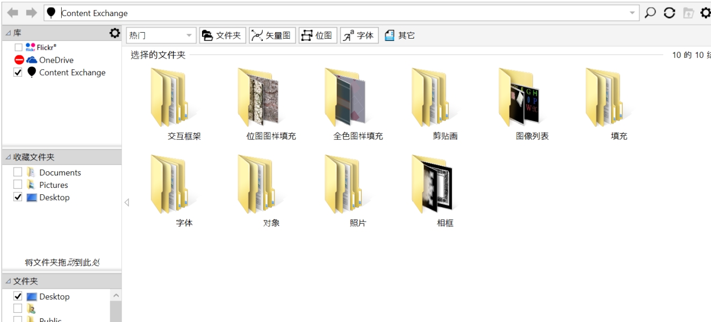The width and height of the screenshot is (711, 322).
Task: Click the OneDrive blocked sign-in icon
Action: (x=19, y=60)
